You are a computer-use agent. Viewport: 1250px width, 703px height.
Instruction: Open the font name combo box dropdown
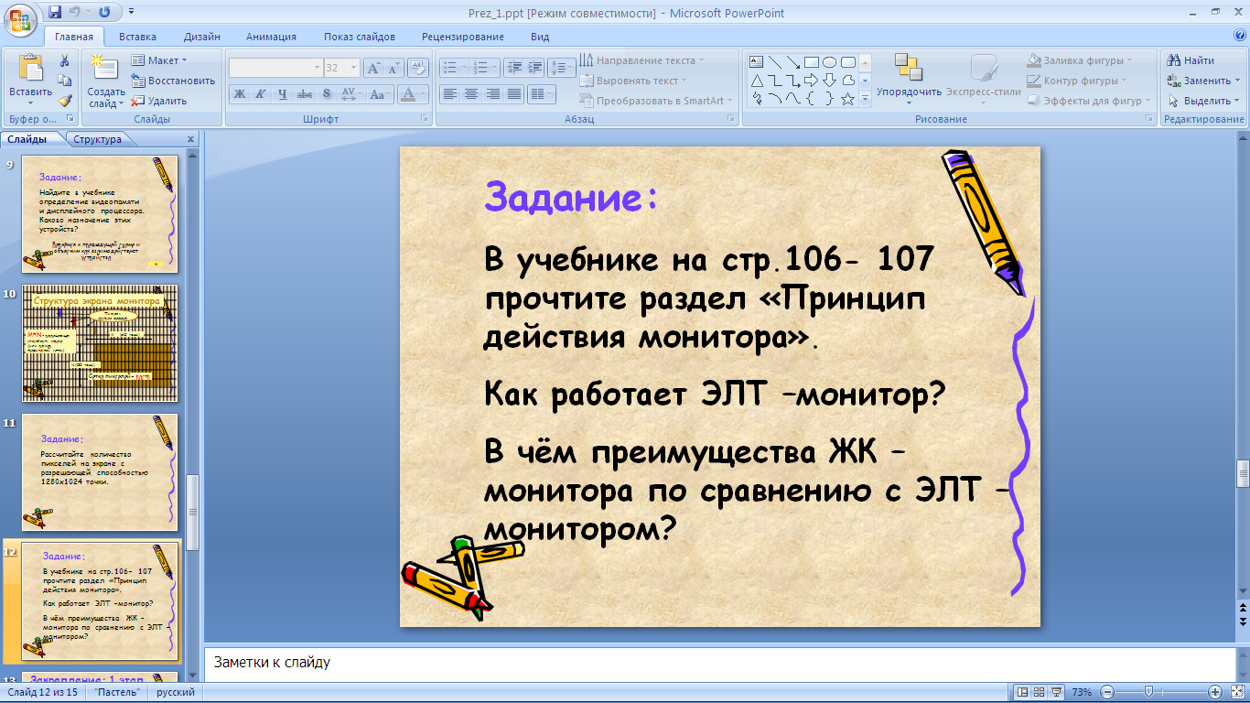[317, 68]
